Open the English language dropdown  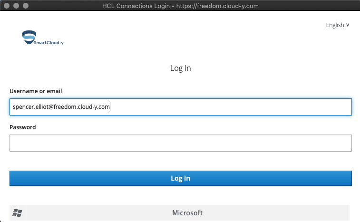[337, 25]
